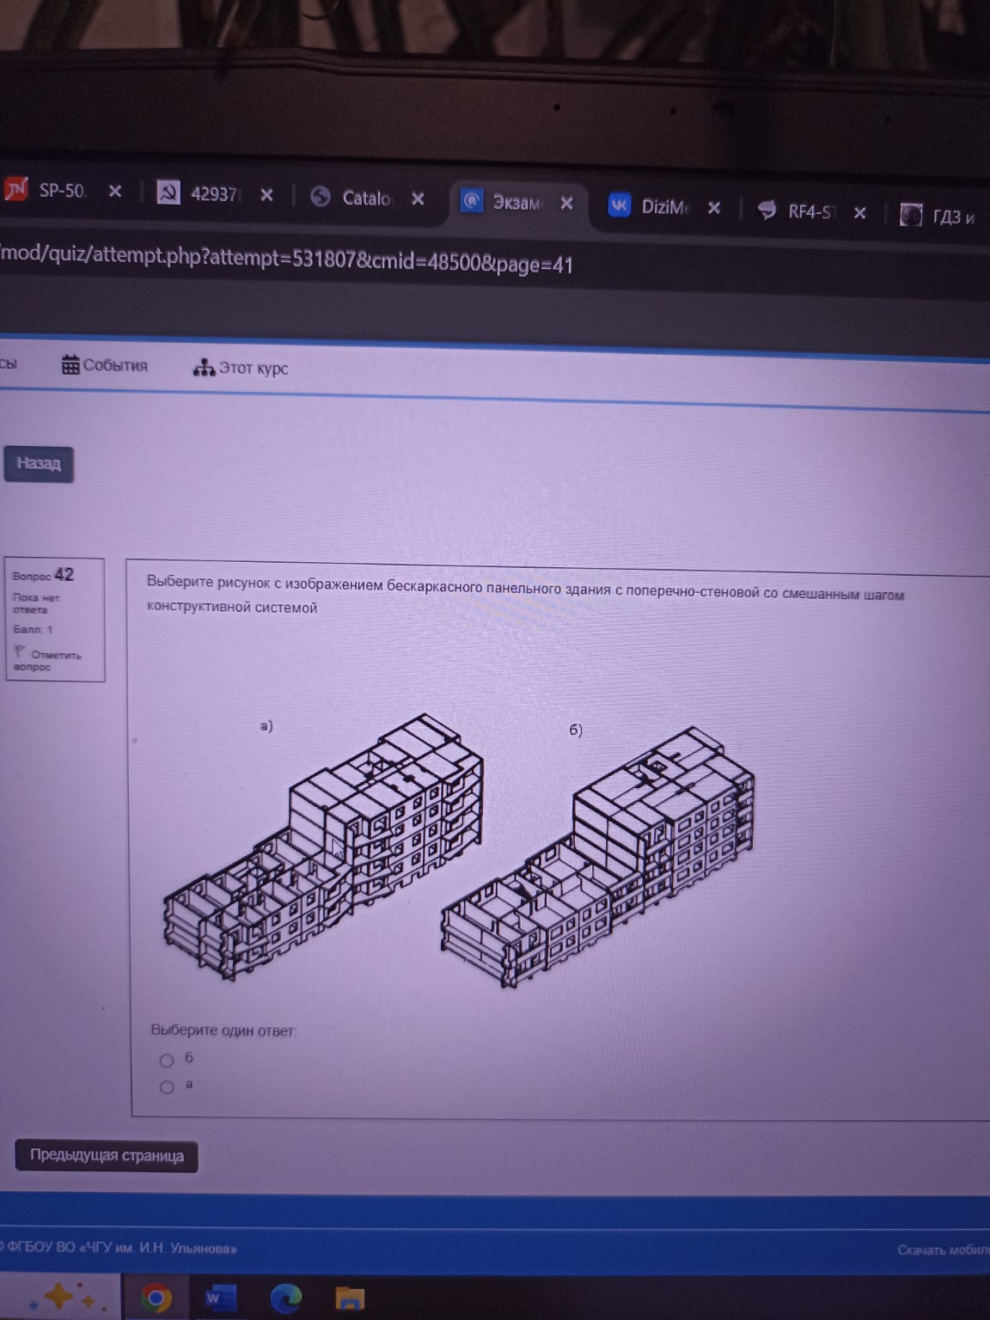Close the RF4-S browser tab
Image resolution: width=990 pixels, height=1320 pixels.
pos(859,212)
